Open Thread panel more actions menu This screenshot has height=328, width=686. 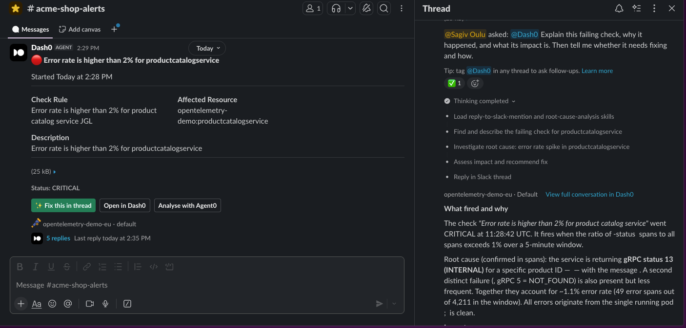point(654,8)
